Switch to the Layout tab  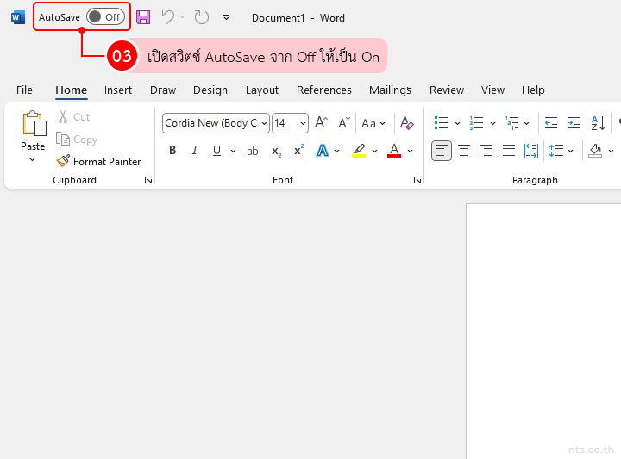point(261,90)
